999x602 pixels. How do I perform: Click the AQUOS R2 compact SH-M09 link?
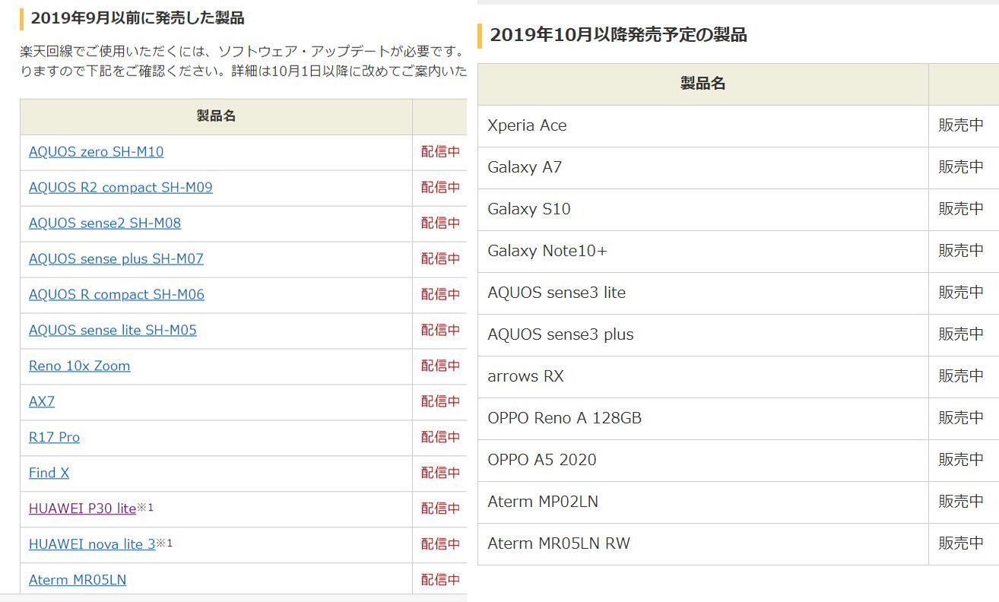click(x=120, y=187)
